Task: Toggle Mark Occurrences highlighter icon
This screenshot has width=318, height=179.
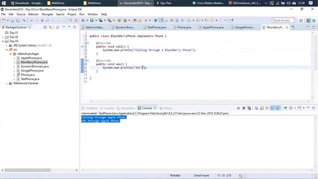Action: tap(161, 20)
